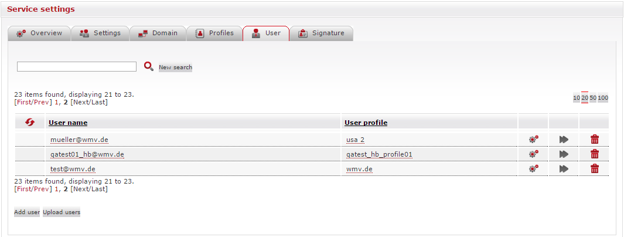The image size is (624, 237).
Task: Delete user mueller@wmv.de with trash icon
Action: [595, 139]
